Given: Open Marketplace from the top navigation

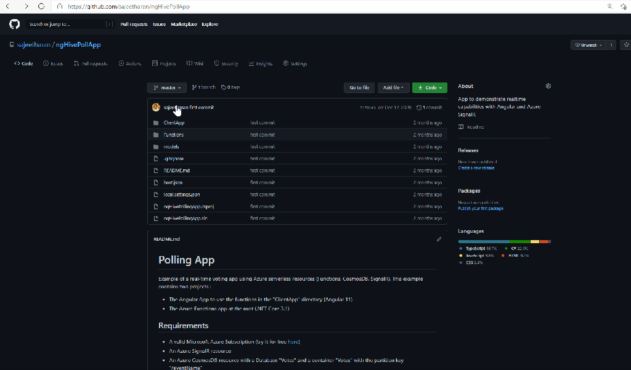Looking at the screenshot, I should tap(184, 24).
